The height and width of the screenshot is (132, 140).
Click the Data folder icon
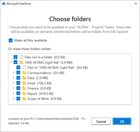[x=24, y=78]
